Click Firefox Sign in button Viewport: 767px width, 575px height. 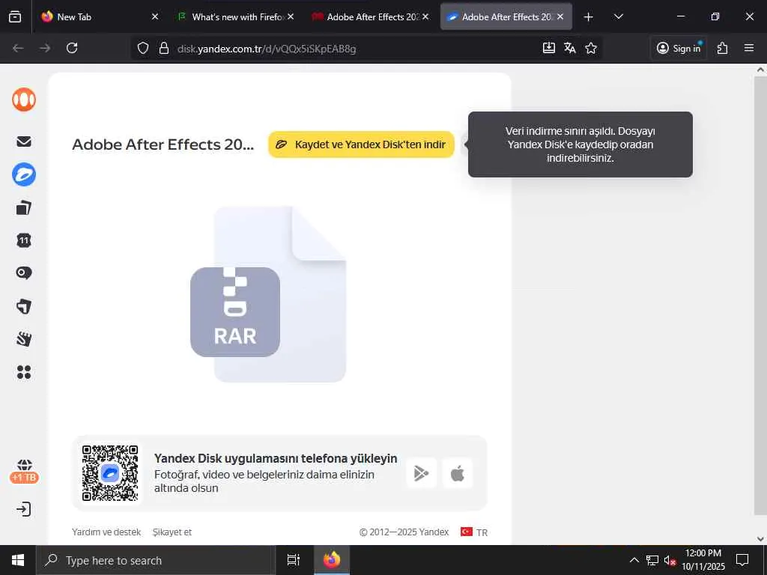[679, 48]
